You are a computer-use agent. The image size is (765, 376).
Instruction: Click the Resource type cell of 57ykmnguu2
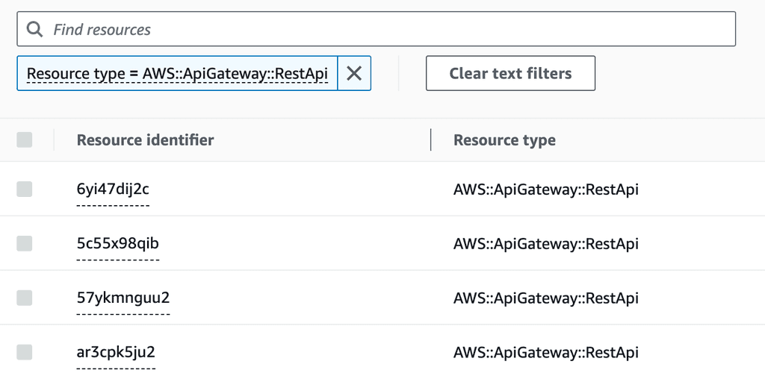point(545,298)
